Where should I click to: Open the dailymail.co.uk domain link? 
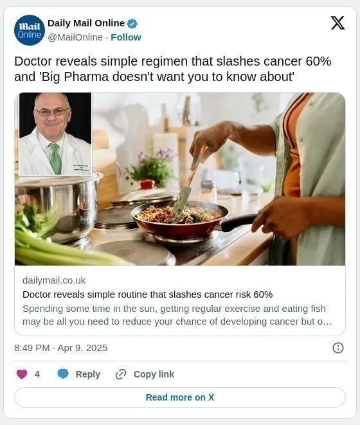[x=54, y=280]
